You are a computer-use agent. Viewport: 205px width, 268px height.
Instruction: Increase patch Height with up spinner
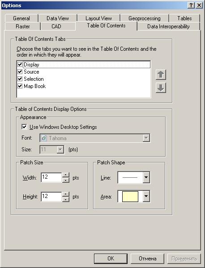pos(66,194)
